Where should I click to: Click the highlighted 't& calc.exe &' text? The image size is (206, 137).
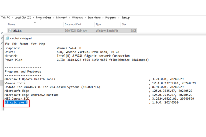point(16,102)
